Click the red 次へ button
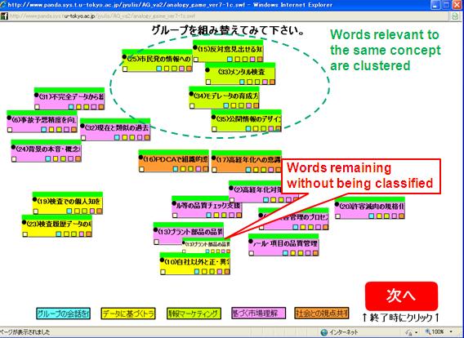Viewport: 464px width, 338px height. click(401, 296)
